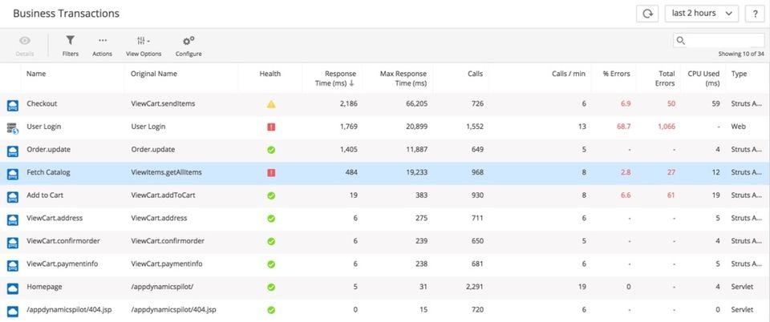Open the Filters funnel tool
This screenshot has height=322, width=770.
pos(71,45)
